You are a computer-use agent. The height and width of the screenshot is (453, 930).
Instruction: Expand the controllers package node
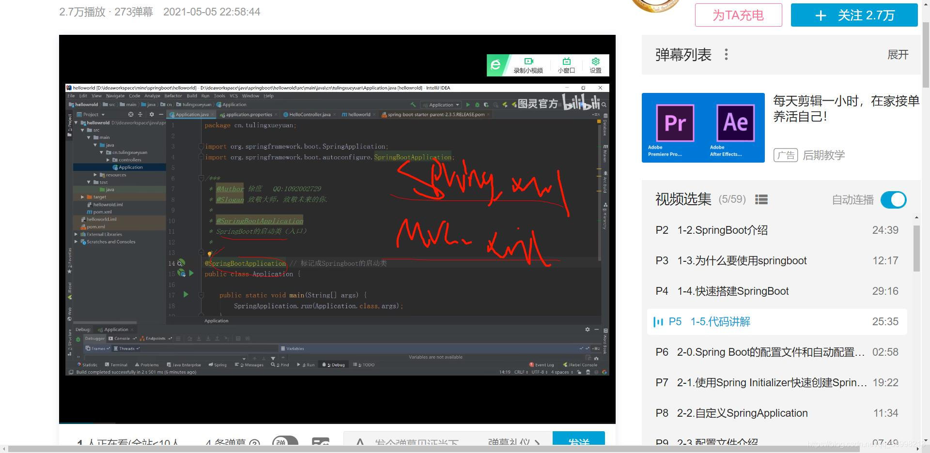tap(108, 160)
